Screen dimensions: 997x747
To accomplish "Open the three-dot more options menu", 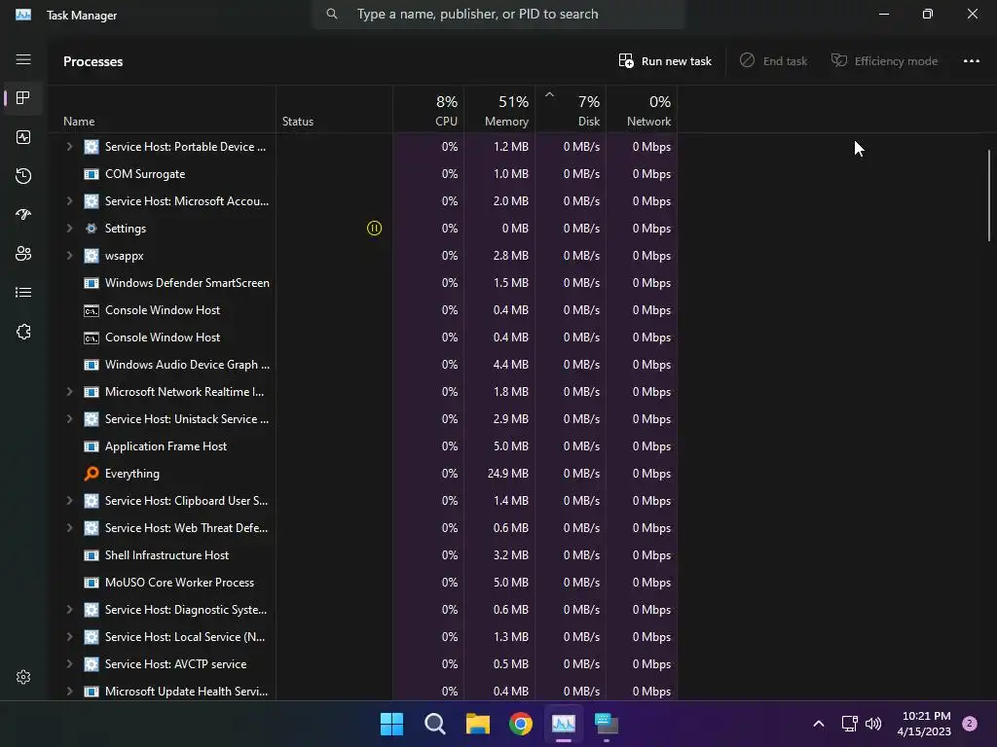I will pos(972,61).
